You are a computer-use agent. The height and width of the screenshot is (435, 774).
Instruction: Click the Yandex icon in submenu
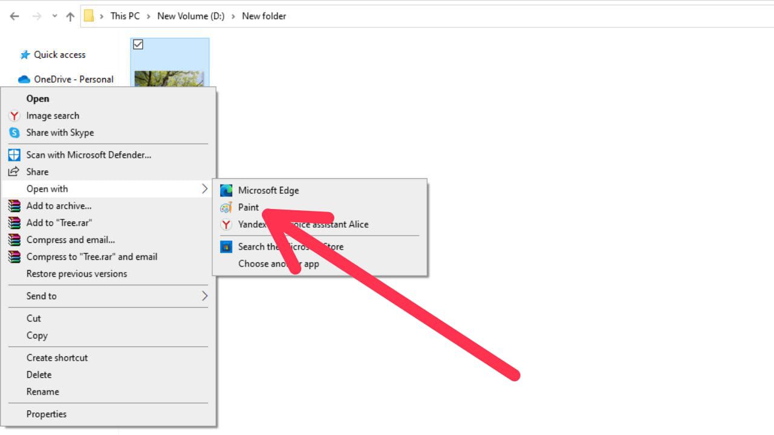click(226, 224)
